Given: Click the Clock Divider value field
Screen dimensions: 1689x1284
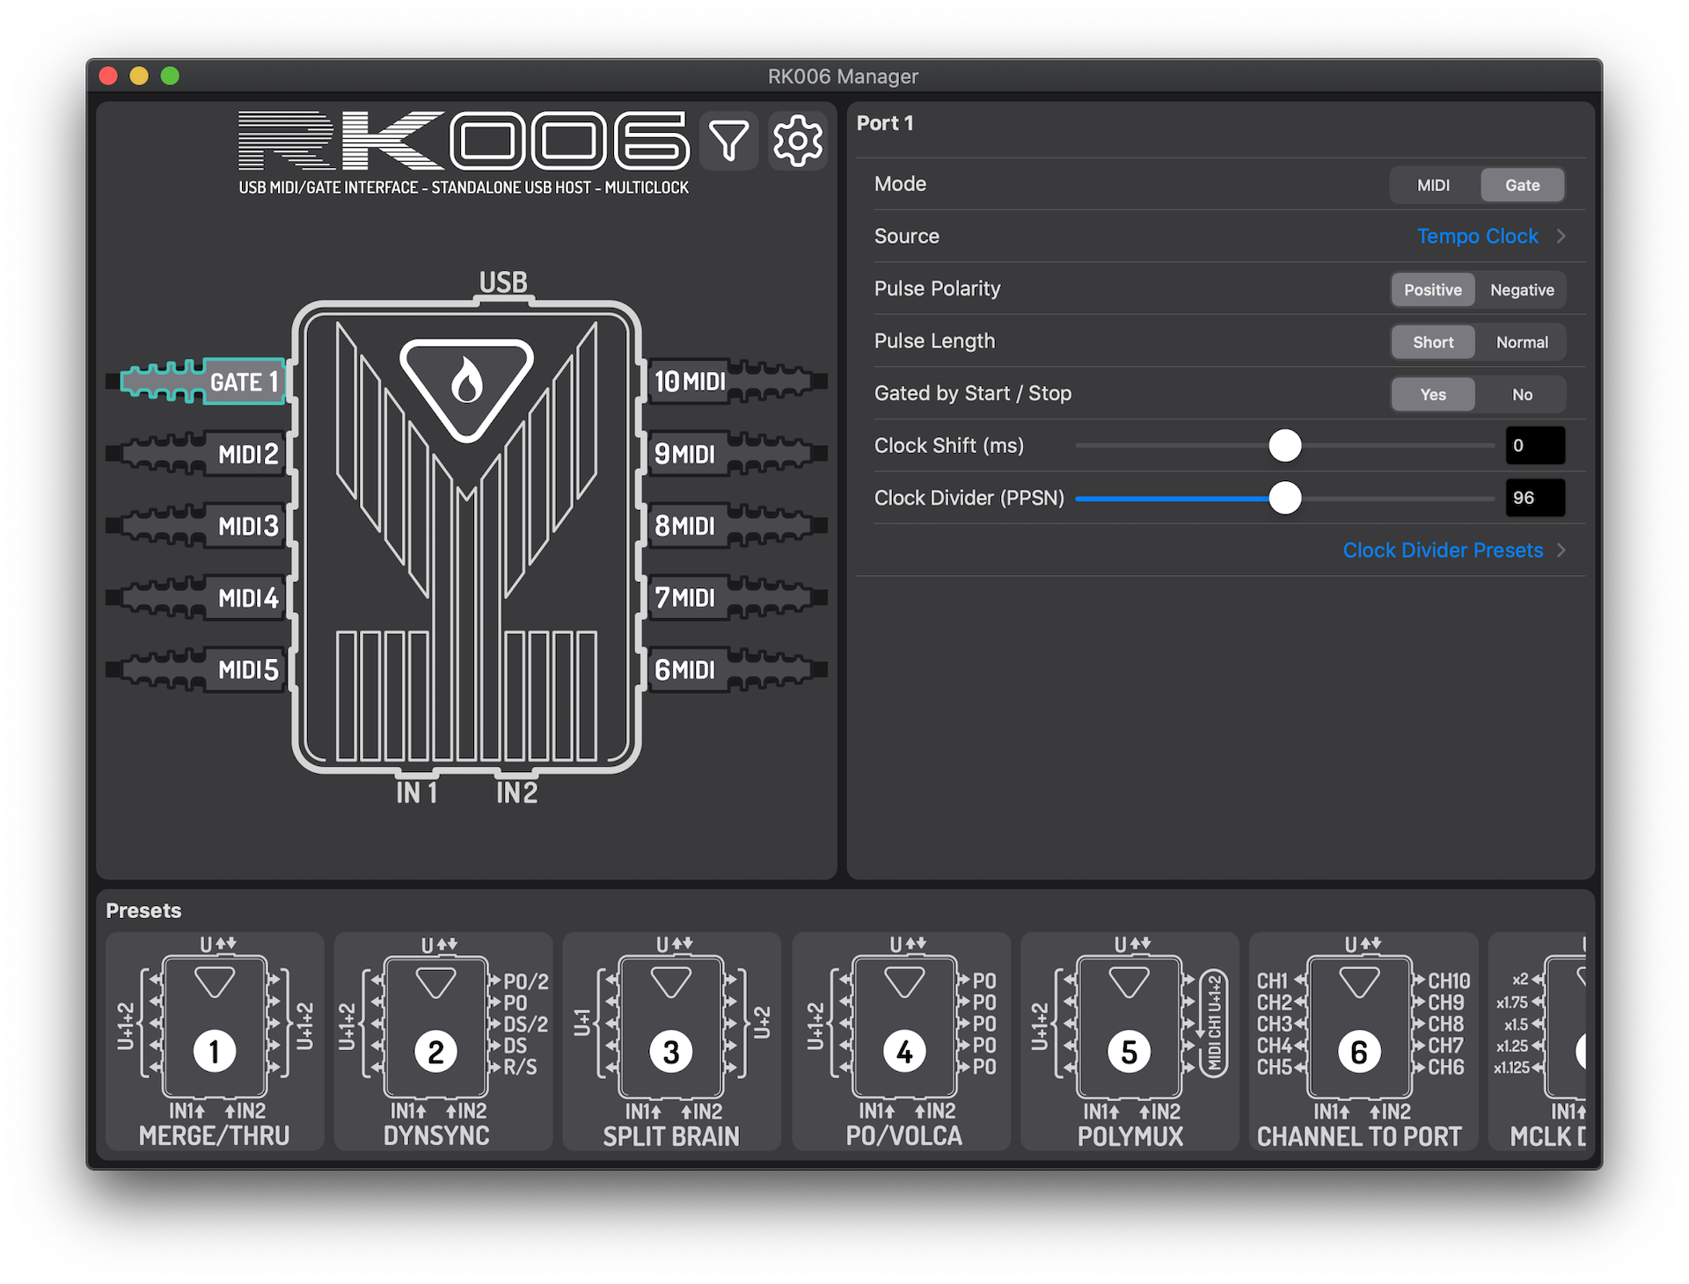Looking at the screenshot, I should [x=1534, y=498].
